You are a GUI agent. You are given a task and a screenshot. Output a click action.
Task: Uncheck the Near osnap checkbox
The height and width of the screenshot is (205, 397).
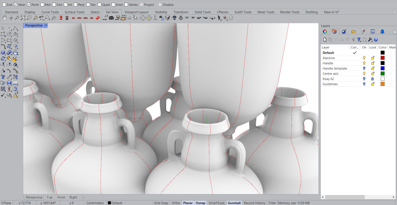pos(16,5)
